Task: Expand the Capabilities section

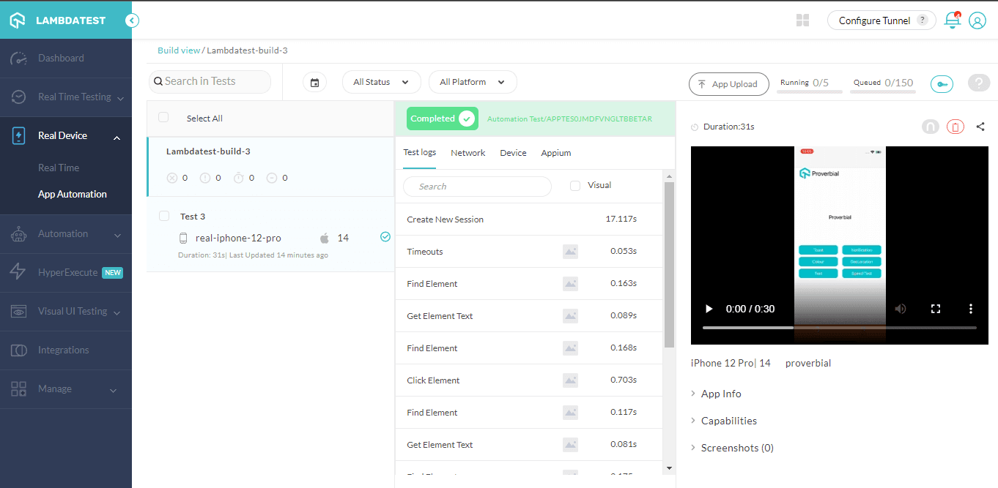Action: pos(731,420)
